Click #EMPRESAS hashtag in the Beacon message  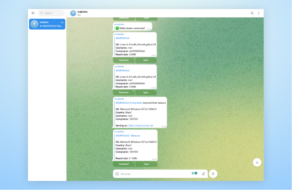(122, 136)
